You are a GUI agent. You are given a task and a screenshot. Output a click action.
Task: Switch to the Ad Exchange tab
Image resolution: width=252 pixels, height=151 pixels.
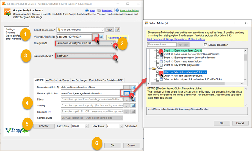pyautogui.click(x=79, y=80)
